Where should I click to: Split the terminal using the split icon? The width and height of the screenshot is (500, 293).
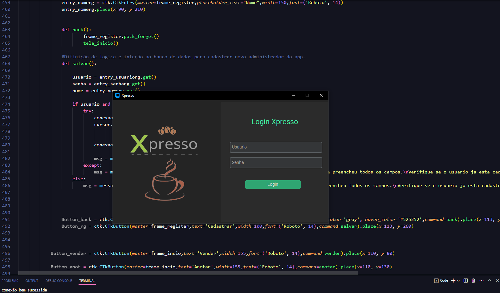click(465, 280)
